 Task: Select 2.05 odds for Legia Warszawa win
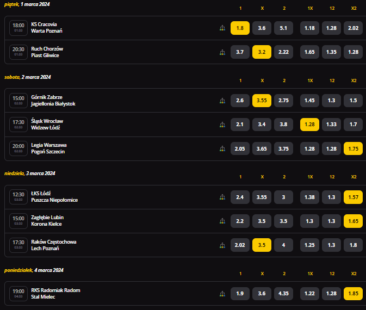(x=240, y=148)
